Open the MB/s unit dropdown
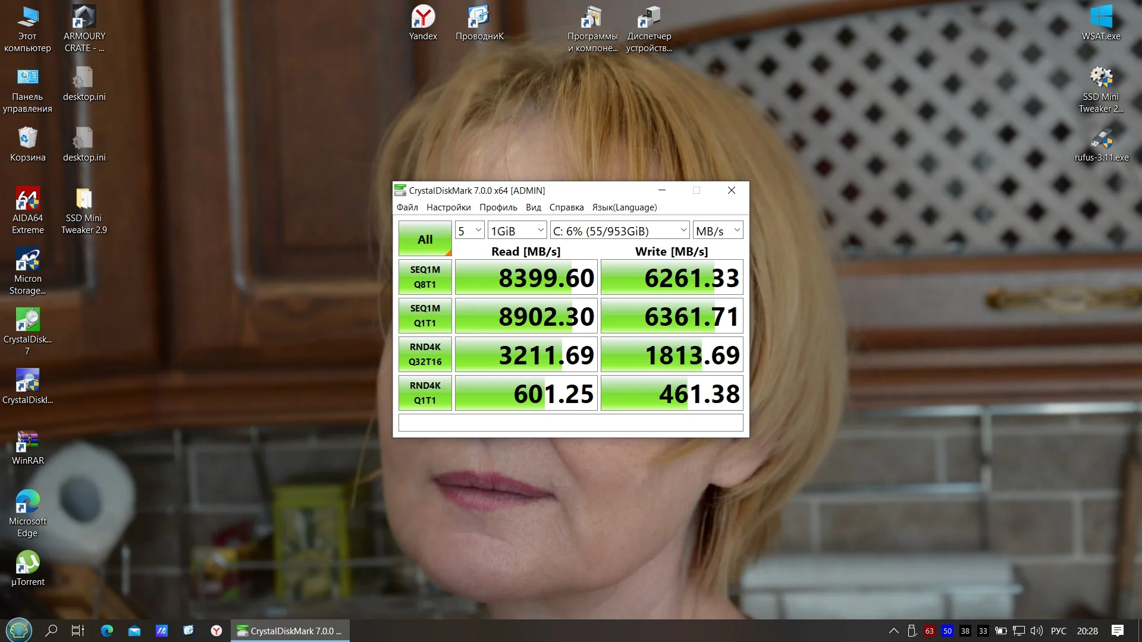 click(x=718, y=231)
